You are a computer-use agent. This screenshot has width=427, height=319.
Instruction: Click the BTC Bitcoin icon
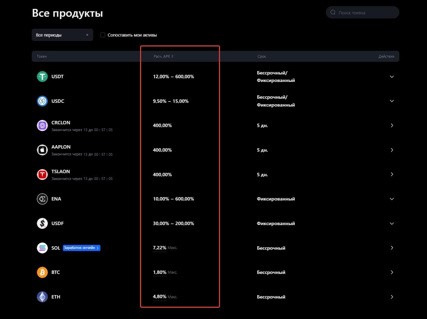42,272
